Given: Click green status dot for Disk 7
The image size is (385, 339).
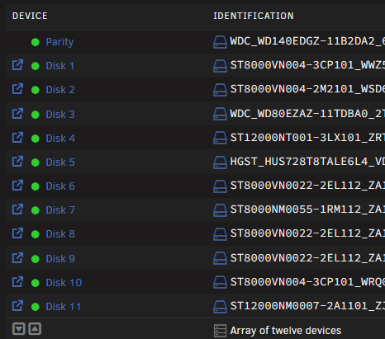Looking at the screenshot, I should pos(36,210).
